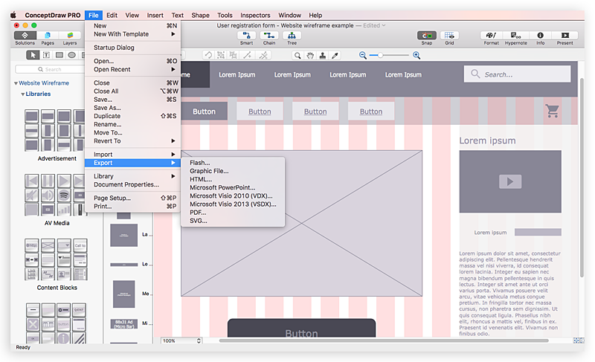Toggle the Snap button
The height and width of the screenshot is (362, 595).
(427, 36)
